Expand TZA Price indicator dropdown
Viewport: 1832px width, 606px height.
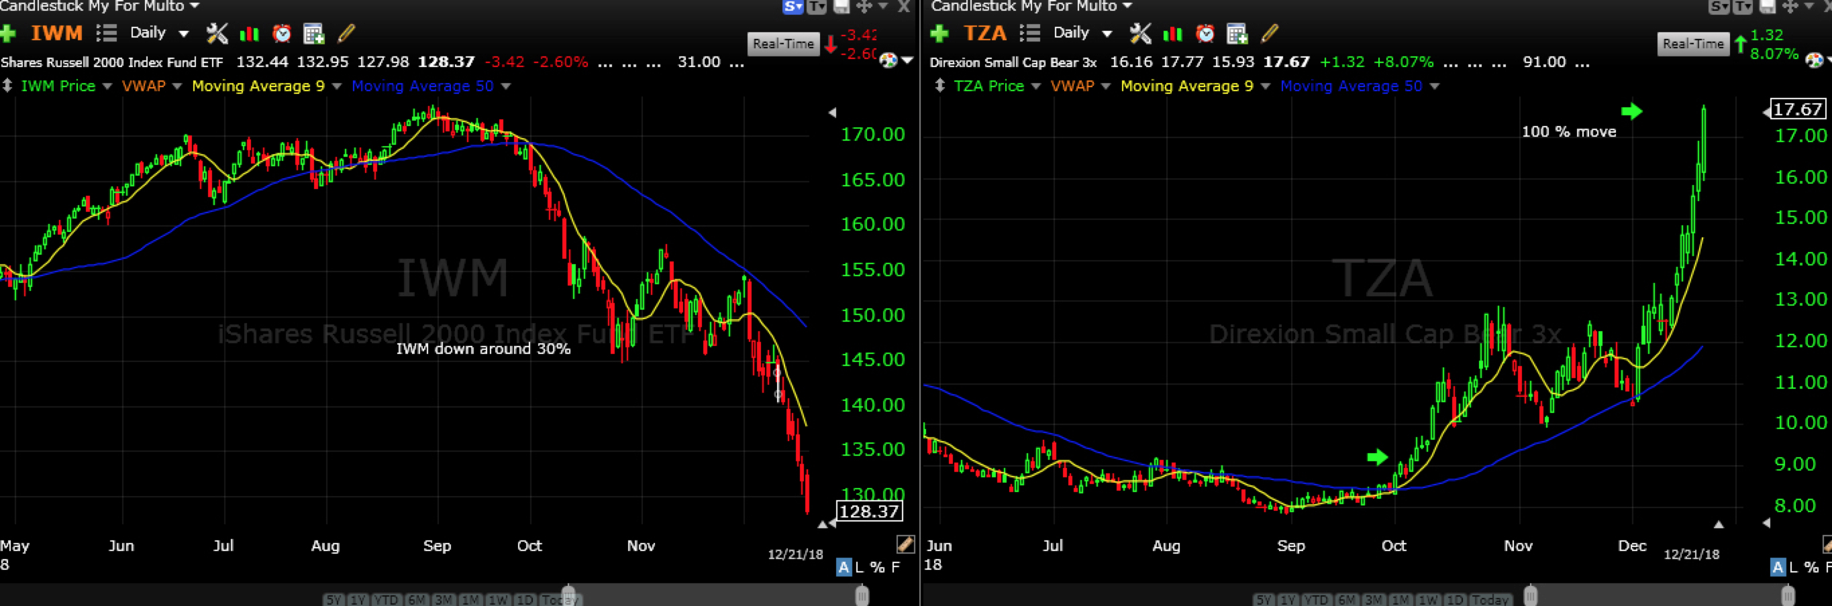(1036, 86)
